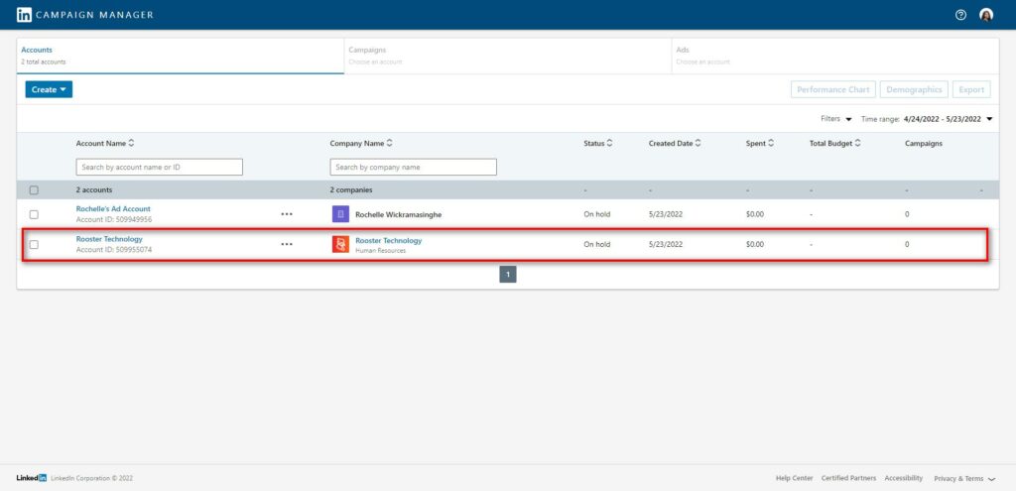Sort by Total Budget column
Image resolution: width=1016 pixels, height=491 pixels.
coord(835,143)
